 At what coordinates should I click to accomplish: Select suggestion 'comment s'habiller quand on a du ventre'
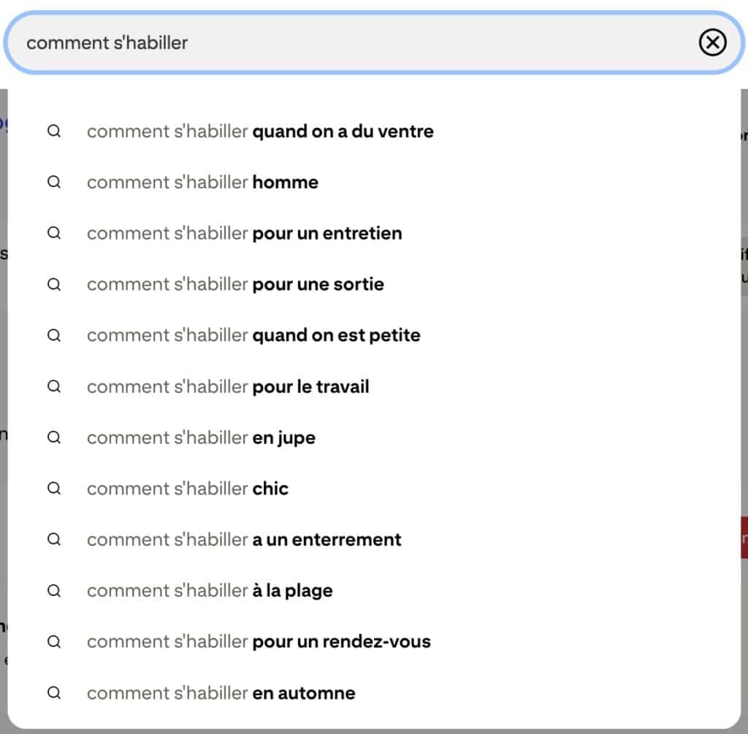(x=260, y=131)
